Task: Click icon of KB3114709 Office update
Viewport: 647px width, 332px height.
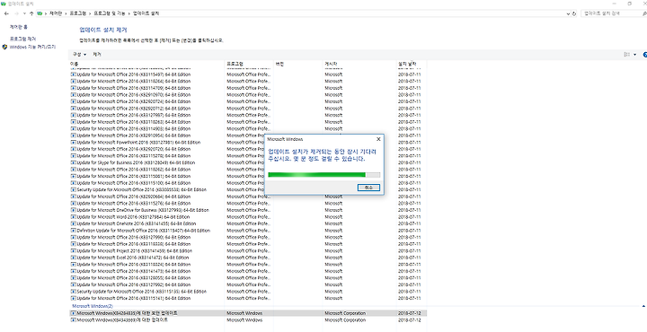Action: pos(74,88)
